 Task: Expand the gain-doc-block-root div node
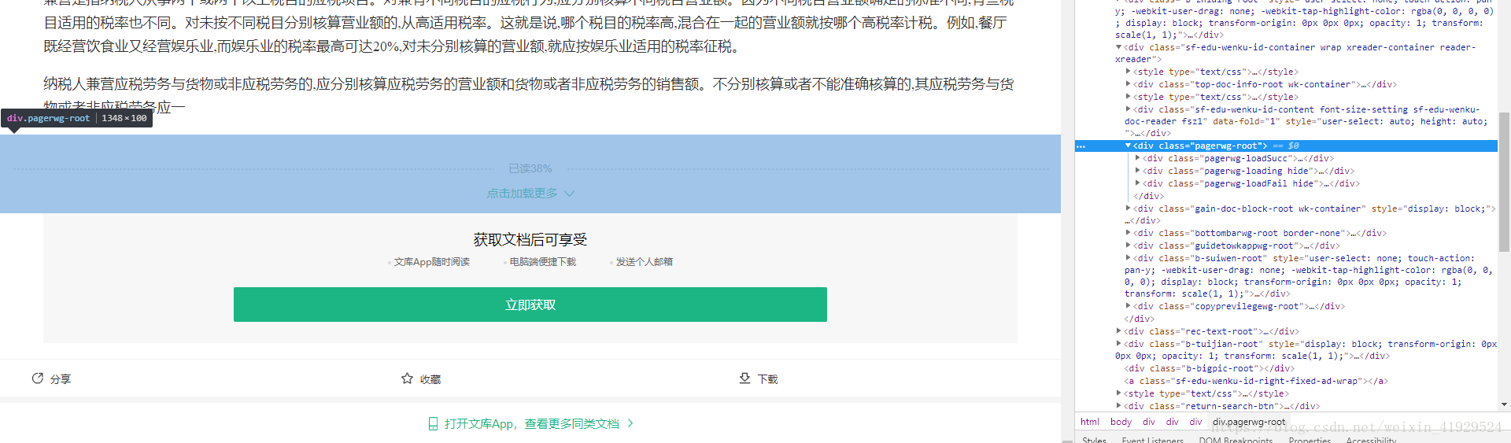tap(1128, 209)
